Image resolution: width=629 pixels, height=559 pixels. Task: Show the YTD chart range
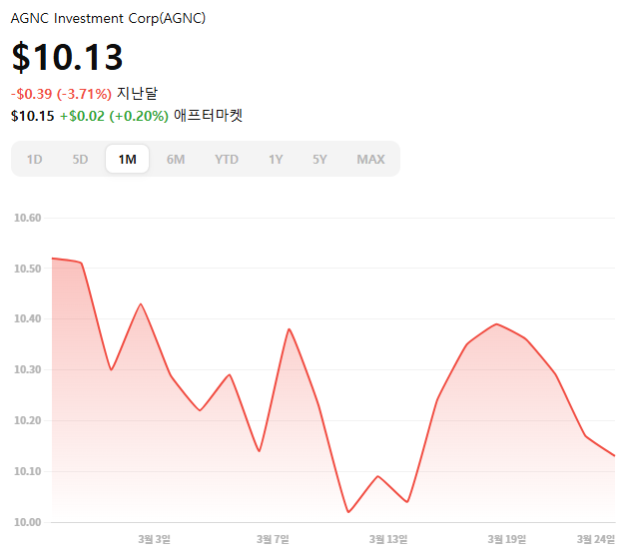point(227,160)
